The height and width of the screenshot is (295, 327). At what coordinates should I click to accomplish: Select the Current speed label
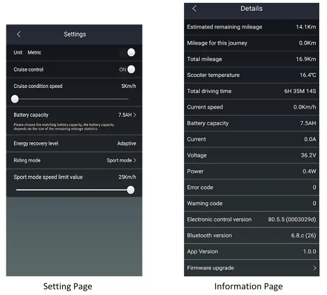205,107
